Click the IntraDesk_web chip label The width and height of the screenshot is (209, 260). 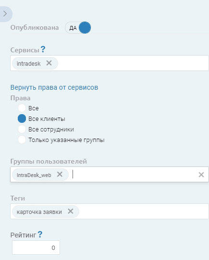pyautogui.click(x=34, y=175)
